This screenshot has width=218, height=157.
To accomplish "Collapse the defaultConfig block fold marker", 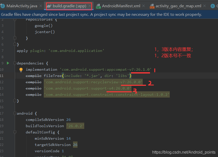I will pos(15,132).
